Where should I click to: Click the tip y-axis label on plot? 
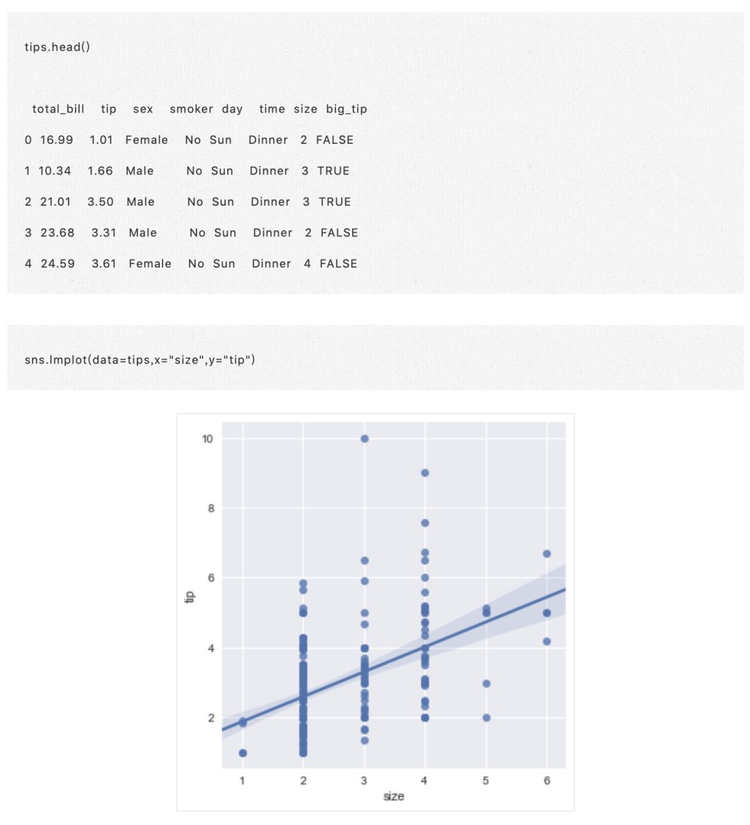(190, 596)
